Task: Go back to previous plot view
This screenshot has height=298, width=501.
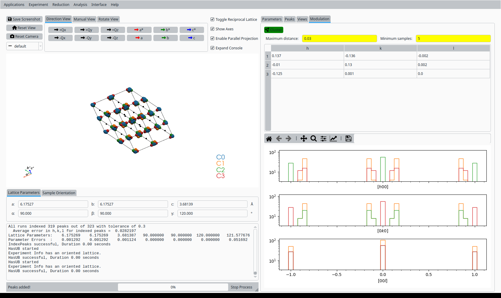Action: pyautogui.click(x=279, y=138)
